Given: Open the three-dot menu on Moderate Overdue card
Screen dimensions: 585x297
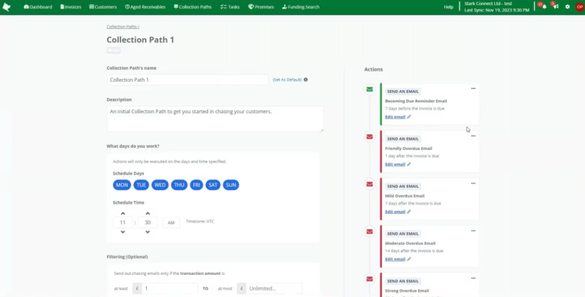Looking at the screenshot, I should 473,231.
